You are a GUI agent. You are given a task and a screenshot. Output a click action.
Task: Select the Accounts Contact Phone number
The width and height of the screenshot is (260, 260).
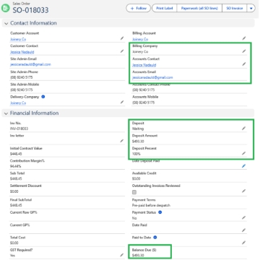point(144,90)
